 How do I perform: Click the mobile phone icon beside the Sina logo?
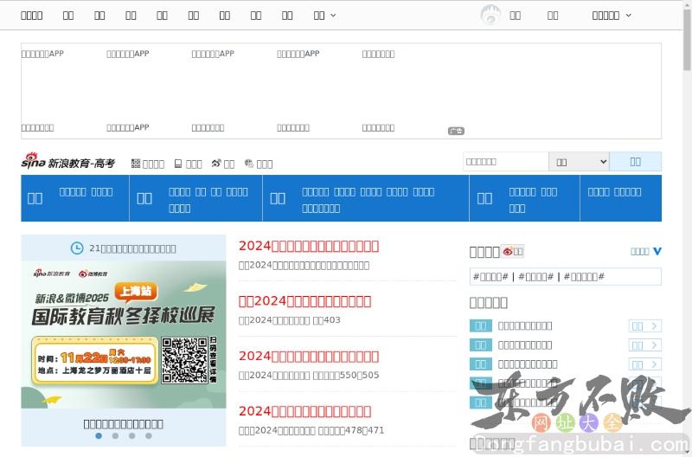[x=178, y=164]
